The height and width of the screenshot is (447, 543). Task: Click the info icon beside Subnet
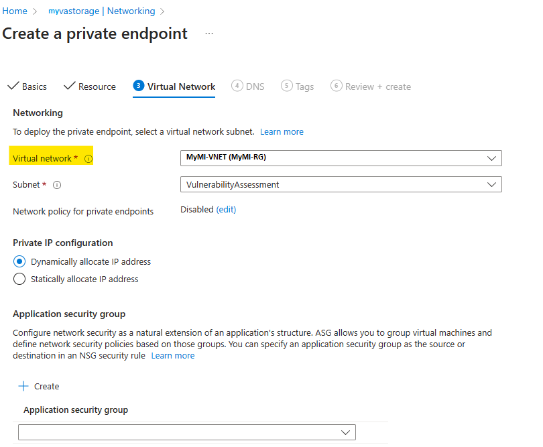click(57, 184)
